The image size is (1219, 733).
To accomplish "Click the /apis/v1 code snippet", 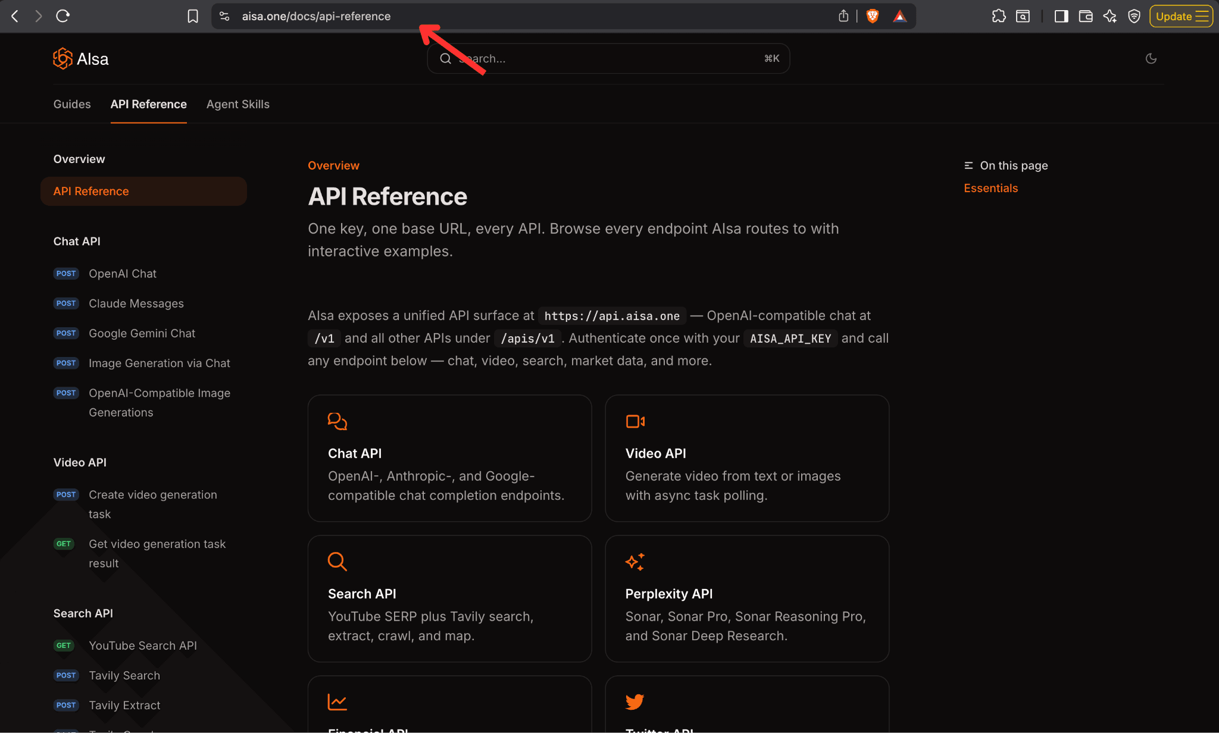I will pos(528,339).
